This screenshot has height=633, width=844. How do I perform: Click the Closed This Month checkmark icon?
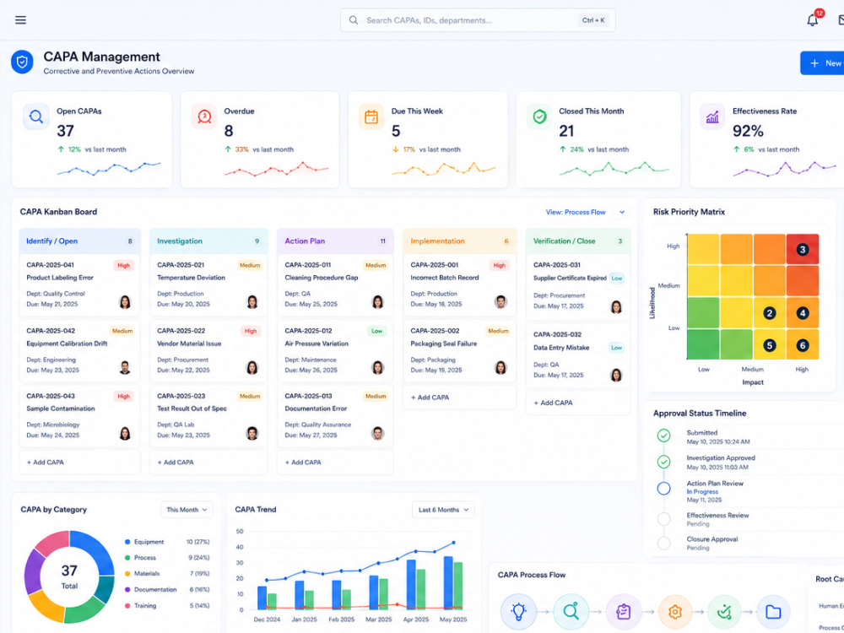pyautogui.click(x=539, y=116)
